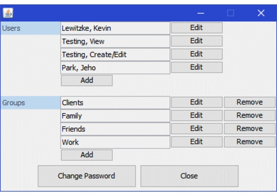Select the Park, Jeho field
Screen dimensions: 277x196
pos(115,68)
